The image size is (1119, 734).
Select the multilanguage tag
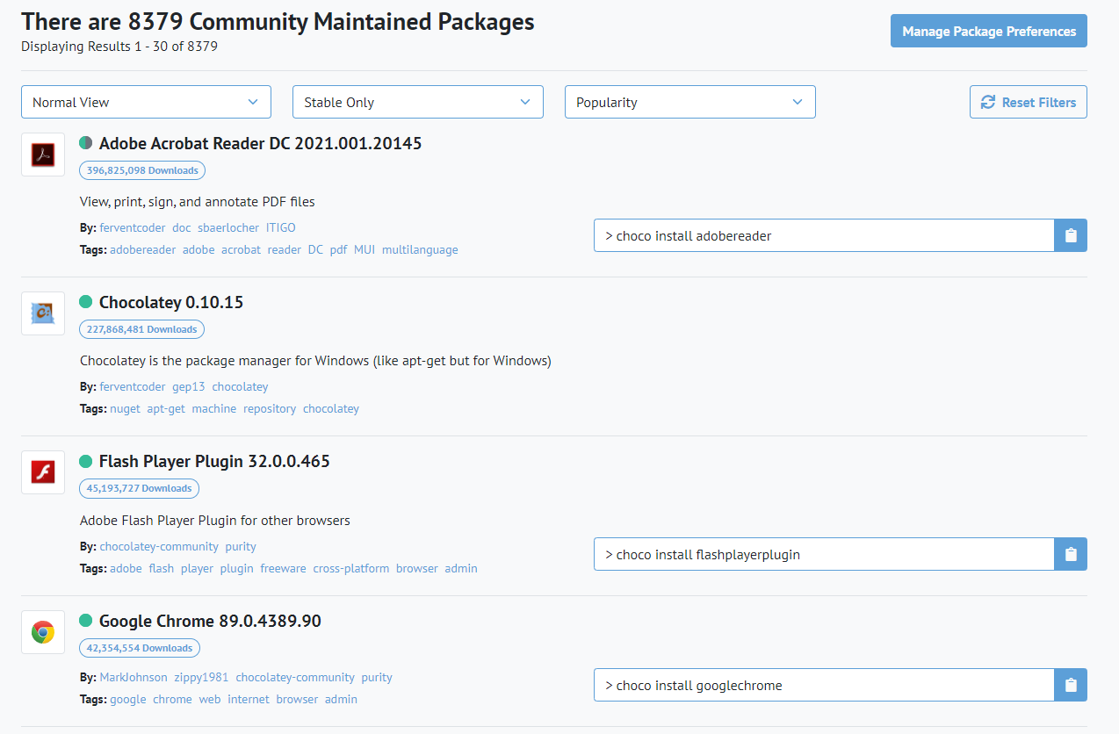[x=420, y=249]
